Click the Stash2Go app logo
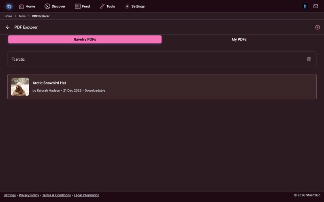The height and width of the screenshot is (202, 324). (x=9, y=6)
